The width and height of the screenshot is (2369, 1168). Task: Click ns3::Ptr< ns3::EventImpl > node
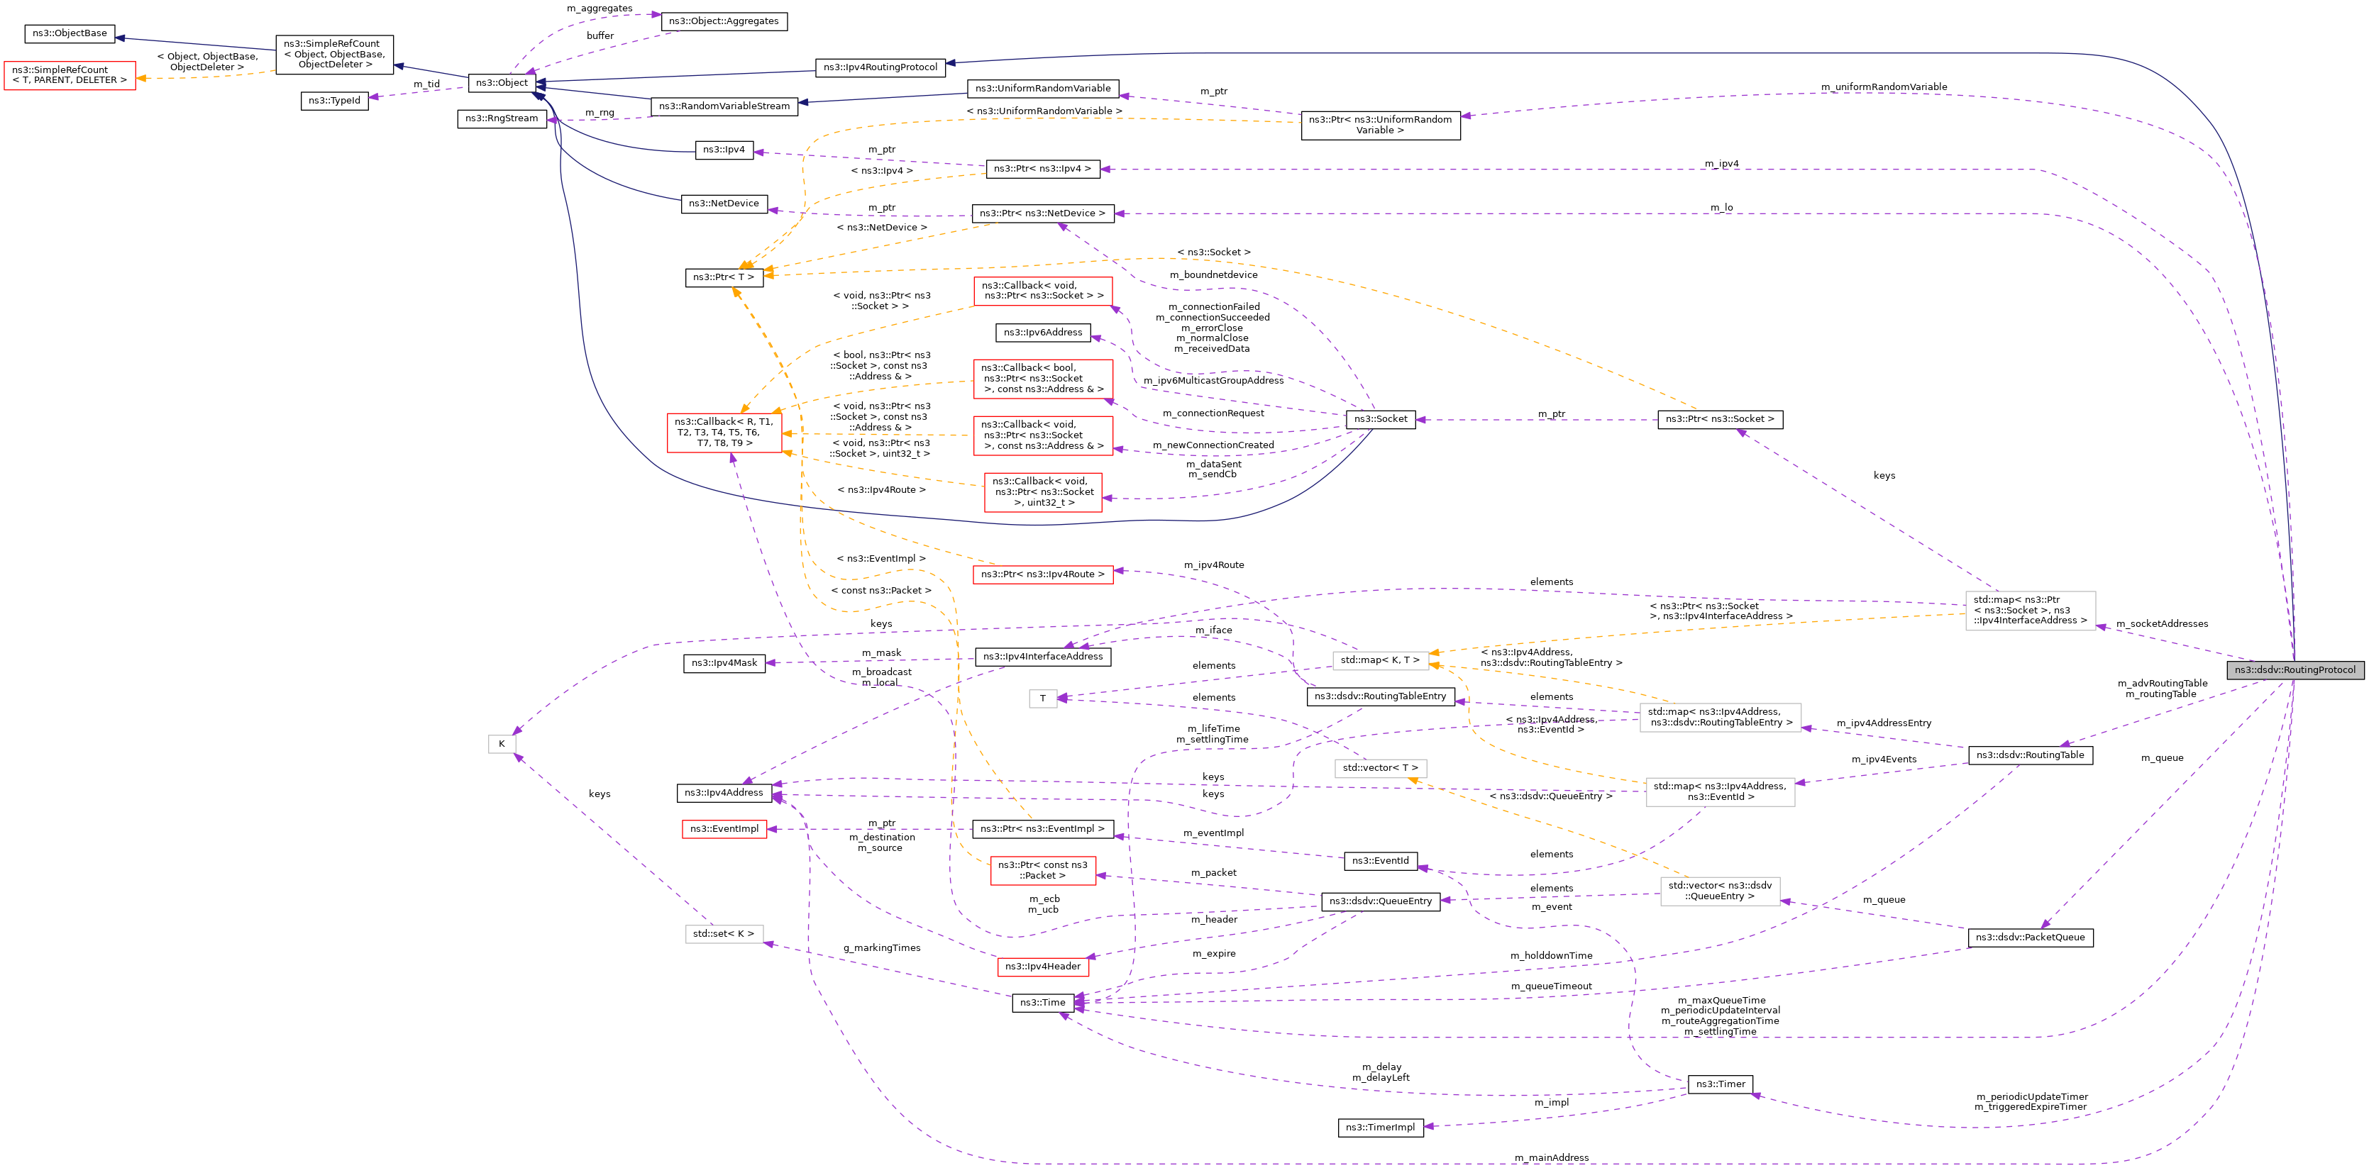(1043, 829)
